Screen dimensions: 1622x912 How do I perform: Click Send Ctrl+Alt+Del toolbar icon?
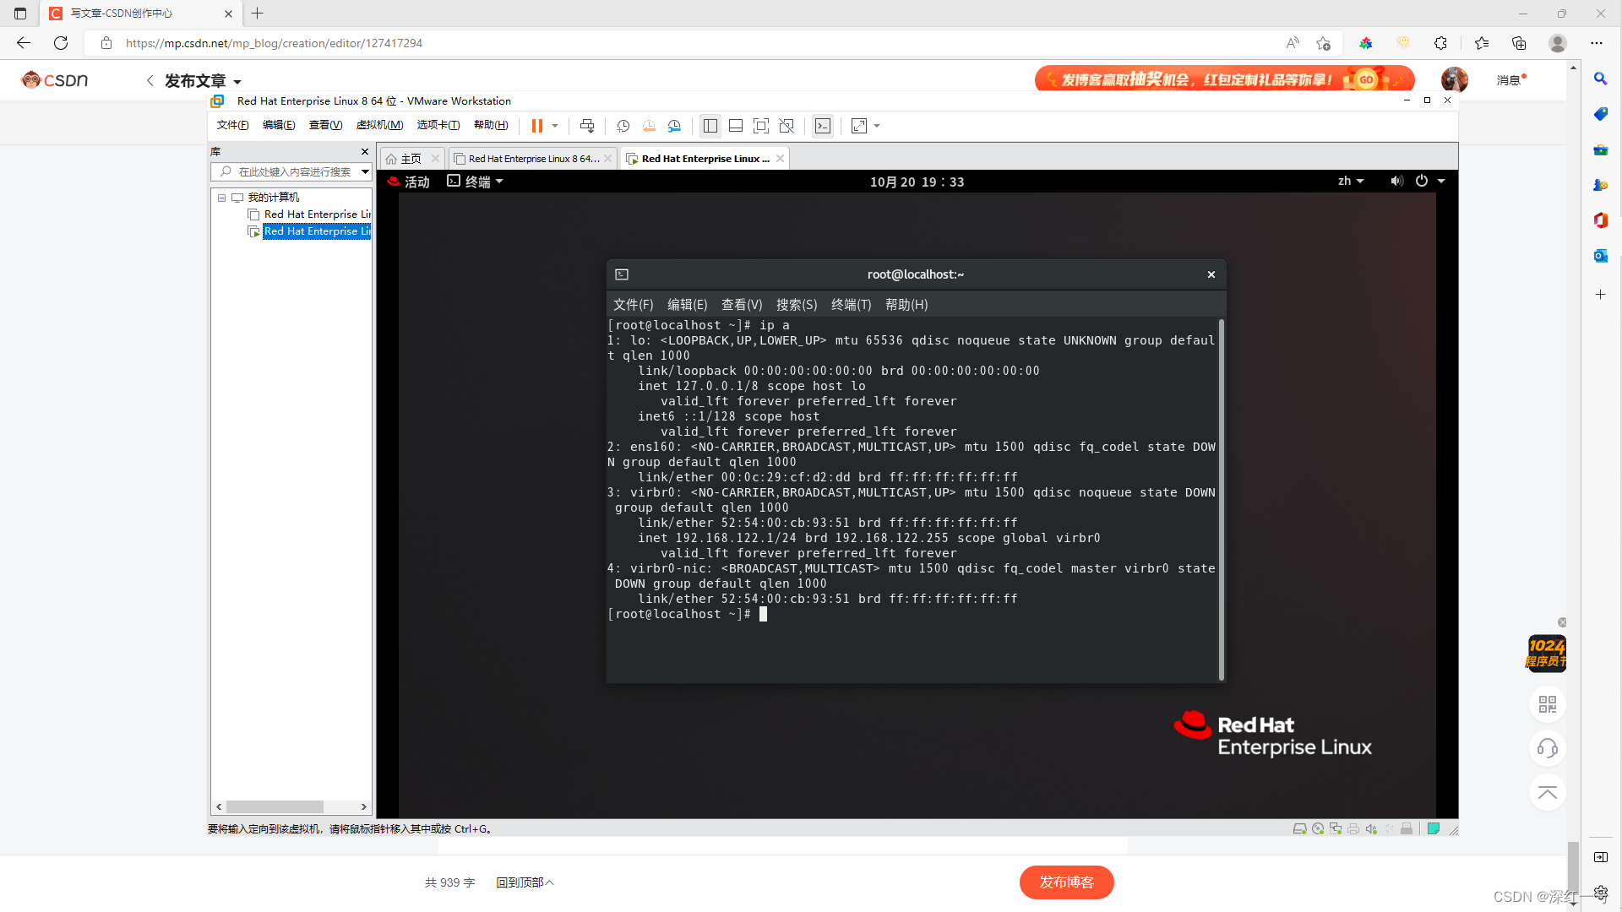[587, 126]
